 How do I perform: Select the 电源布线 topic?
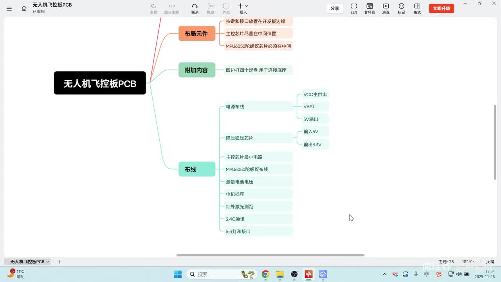(258, 107)
